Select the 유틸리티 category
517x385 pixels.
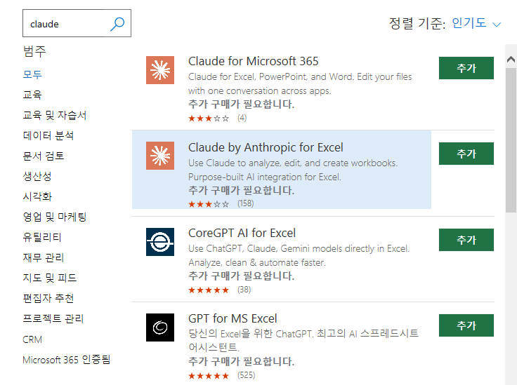[42, 238]
